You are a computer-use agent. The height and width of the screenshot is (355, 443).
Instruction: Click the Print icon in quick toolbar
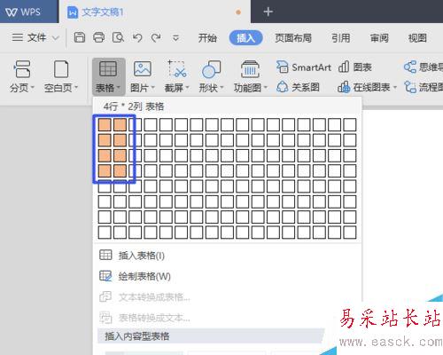coord(98,37)
